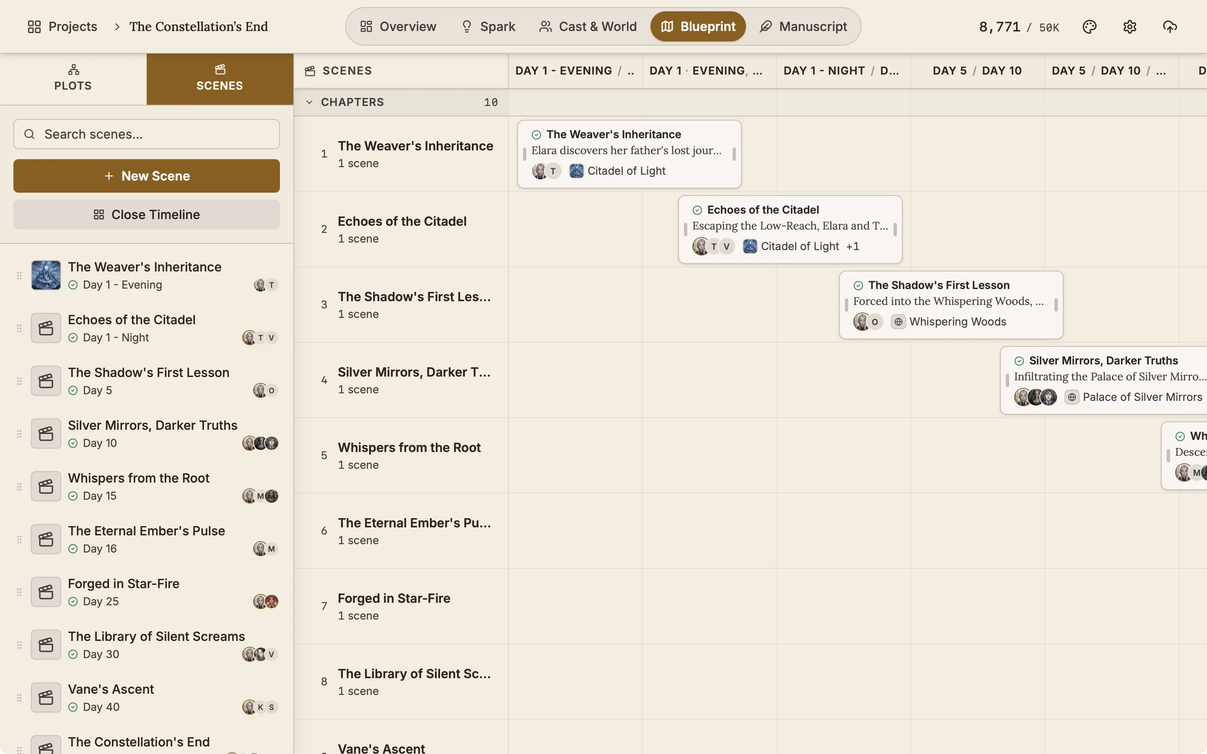1207x754 pixels.
Task: Open the theme palette icon
Action: coord(1089,26)
